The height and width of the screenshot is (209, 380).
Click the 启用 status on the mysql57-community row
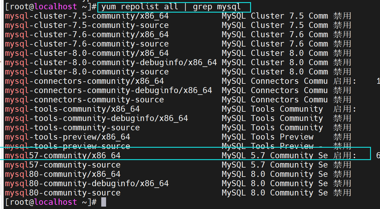tap(342, 156)
